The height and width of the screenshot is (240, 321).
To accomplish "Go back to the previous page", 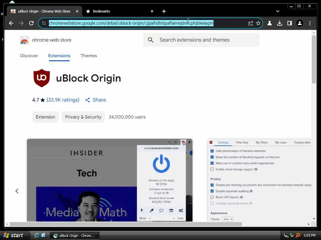I will pyautogui.click(x=11, y=23).
